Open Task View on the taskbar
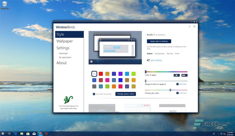Image resolution: width=235 pixels, height=136 pixels. click(x=9, y=133)
